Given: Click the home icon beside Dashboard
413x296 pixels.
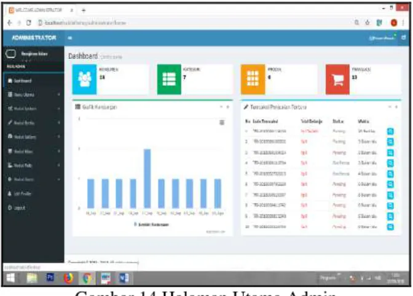Looking at the screenshot, I should (x=10, y=81).
